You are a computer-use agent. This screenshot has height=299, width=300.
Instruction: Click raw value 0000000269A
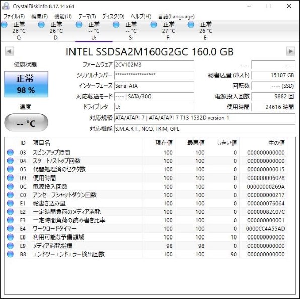coord(266,186)
